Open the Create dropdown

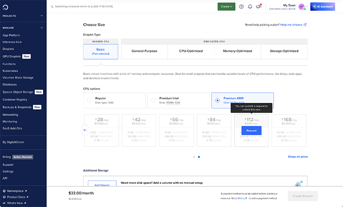226,6
